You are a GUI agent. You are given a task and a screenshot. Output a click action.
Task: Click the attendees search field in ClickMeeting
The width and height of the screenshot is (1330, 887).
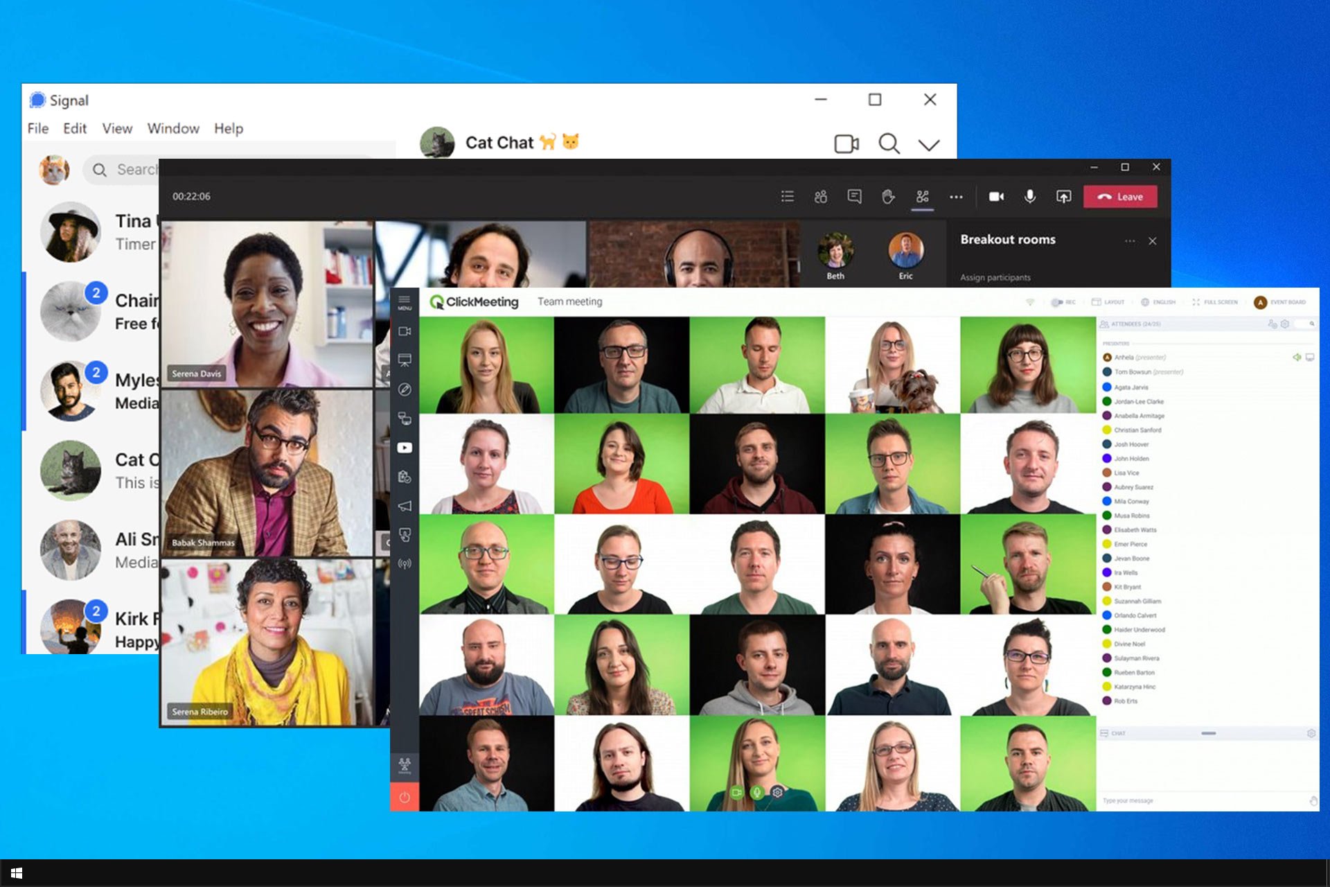coord(1305,324)
